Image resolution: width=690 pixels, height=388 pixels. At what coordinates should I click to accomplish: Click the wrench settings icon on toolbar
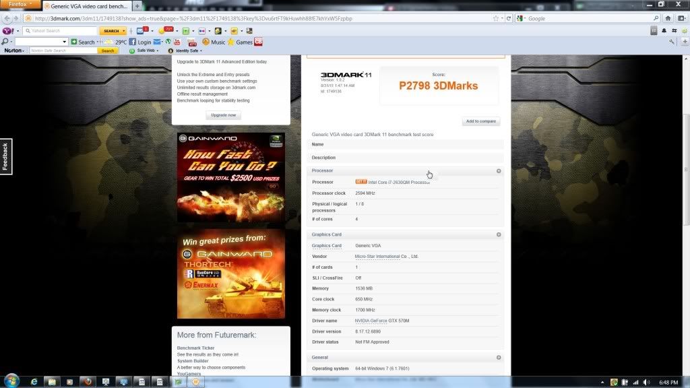[x=672, y=42]
